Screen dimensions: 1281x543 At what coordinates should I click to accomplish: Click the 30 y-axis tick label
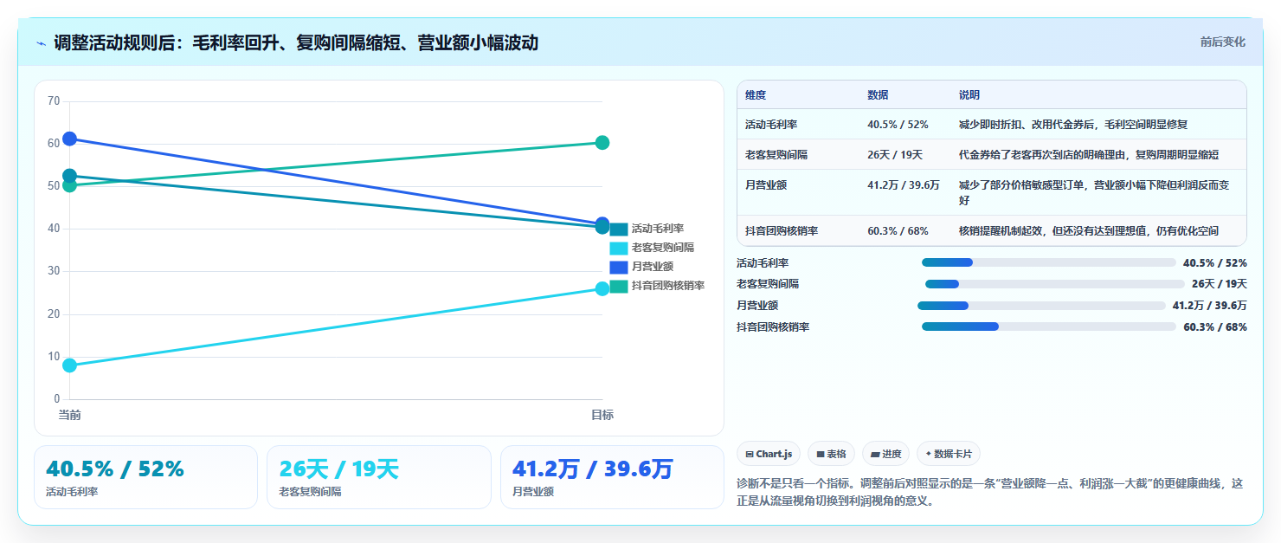(x=54, y=271)
